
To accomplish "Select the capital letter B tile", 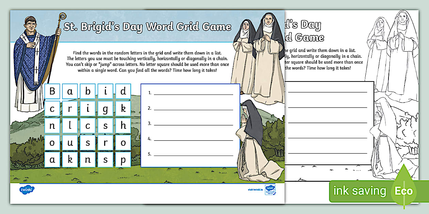I will click(x=52, y=92).
